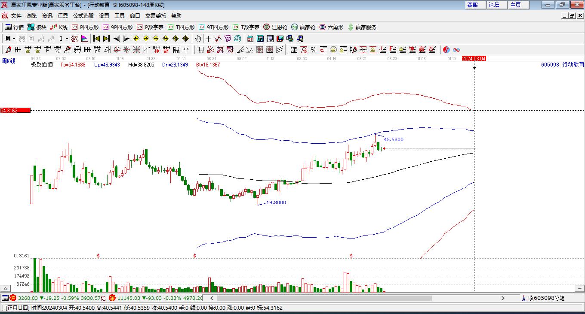
Task: Click the percent % icon
Action: [x=314, y=50]
